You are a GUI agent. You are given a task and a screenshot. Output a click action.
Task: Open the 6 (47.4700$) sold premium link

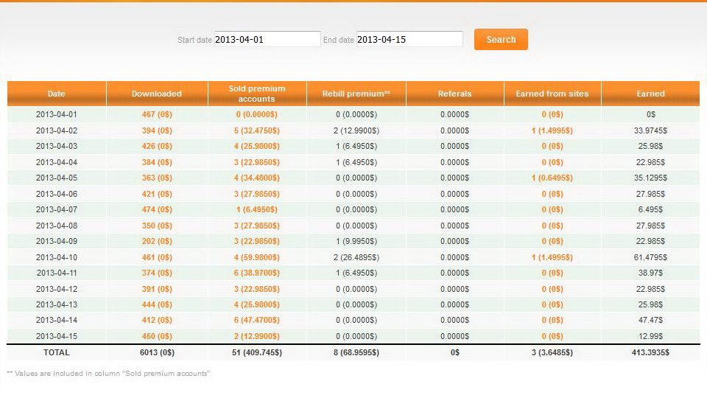[257, 321]
